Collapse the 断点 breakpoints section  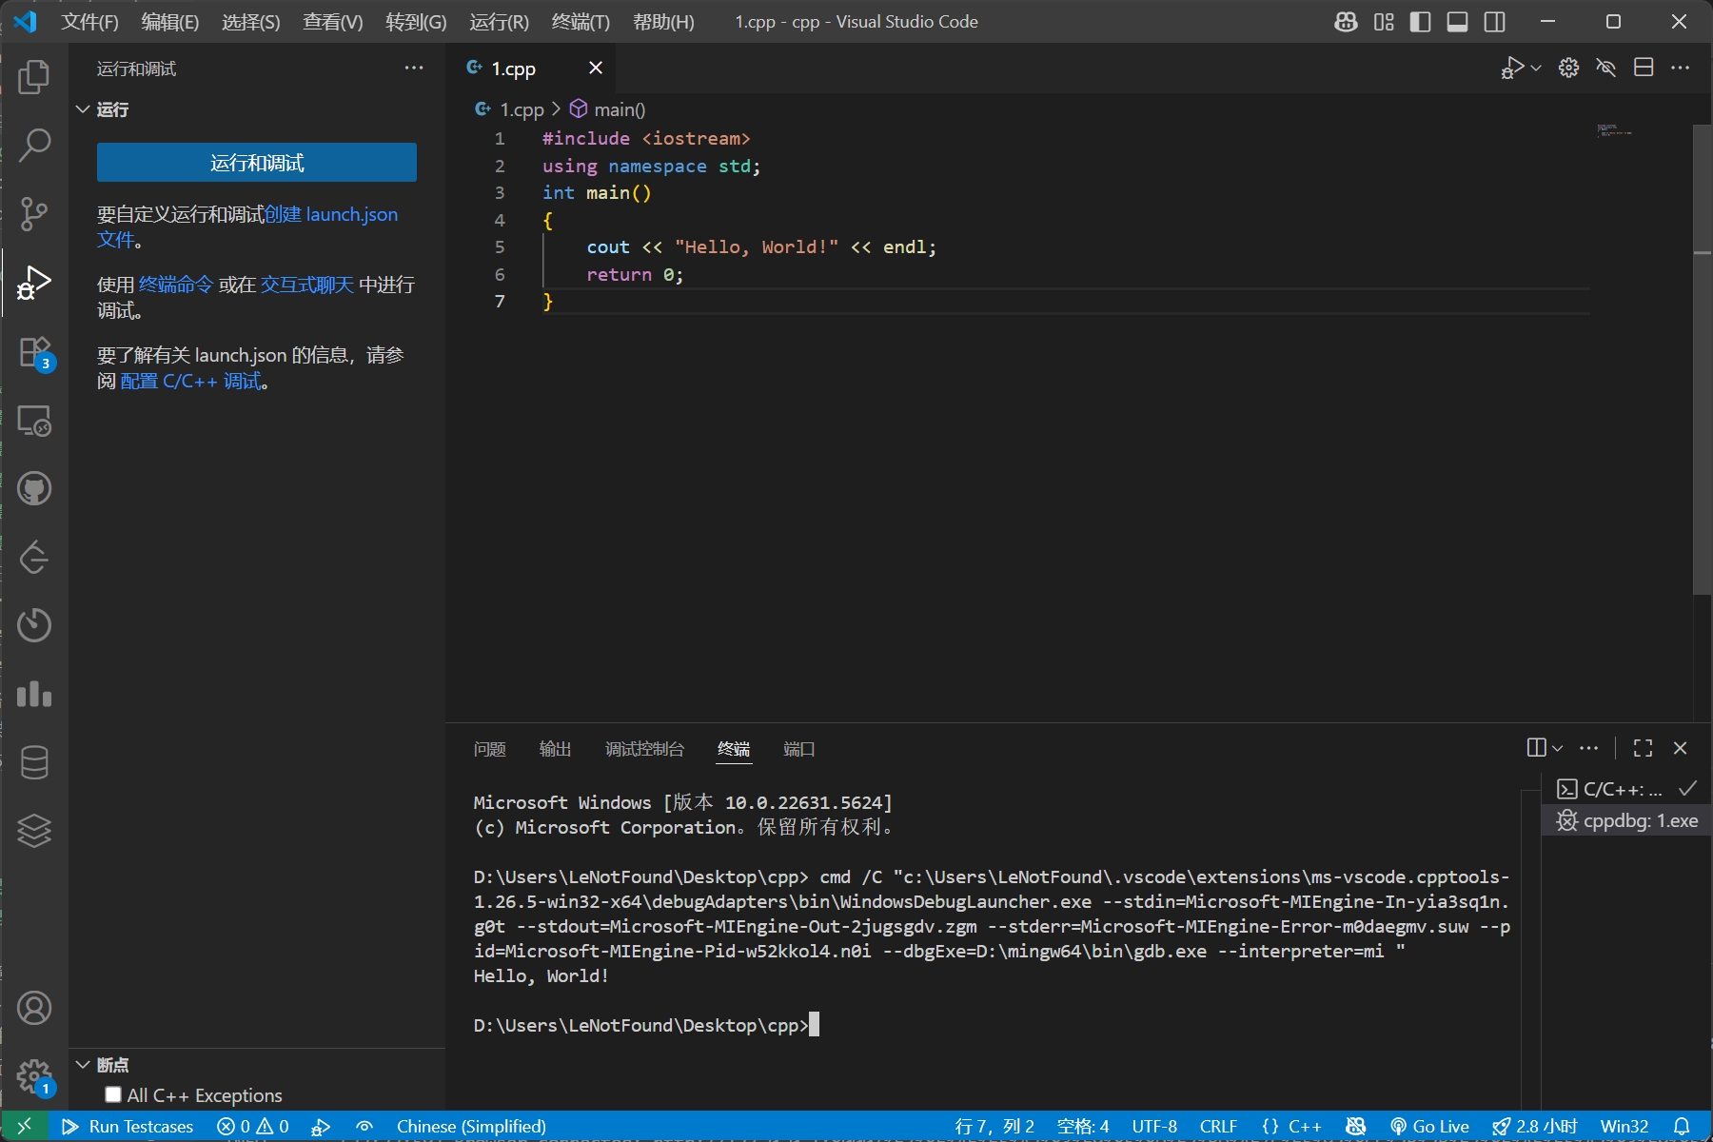83,1064
